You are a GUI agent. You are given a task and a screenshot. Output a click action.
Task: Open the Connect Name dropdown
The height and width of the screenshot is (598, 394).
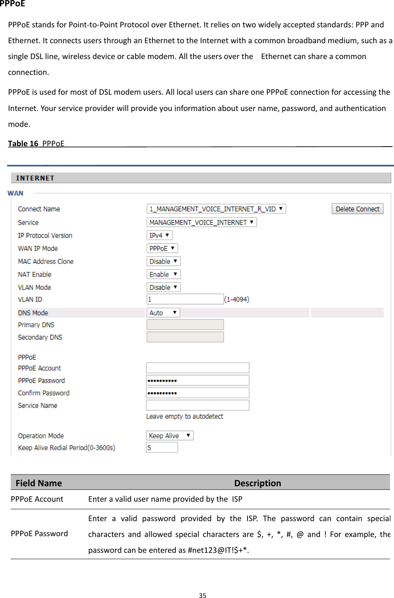click(x=216, y=208)
